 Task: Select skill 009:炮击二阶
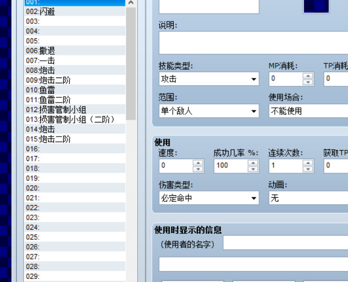click(75, 80)
